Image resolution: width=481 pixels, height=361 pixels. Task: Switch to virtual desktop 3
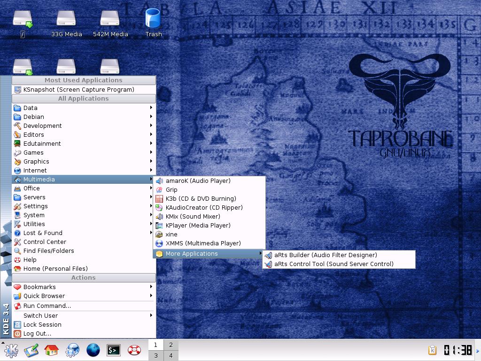156,355
